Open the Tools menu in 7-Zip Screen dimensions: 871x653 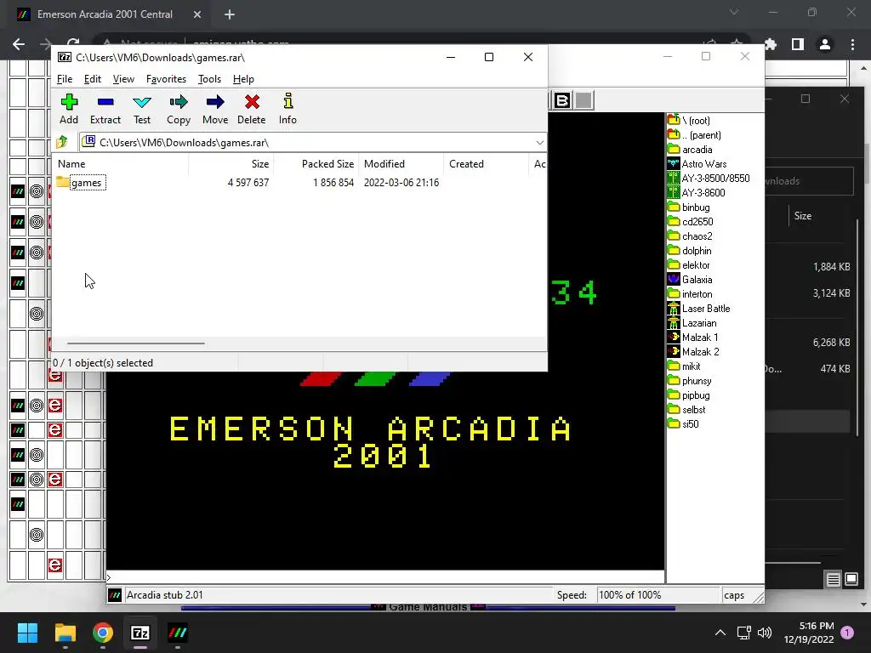pyautogui.click(x=209, y=79)
